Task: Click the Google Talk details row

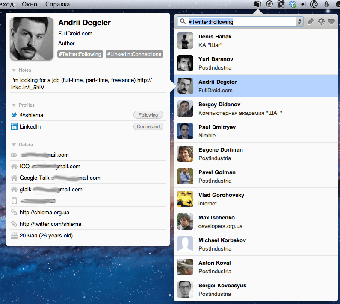Action: pyautogui.click(x=88, y=178)
